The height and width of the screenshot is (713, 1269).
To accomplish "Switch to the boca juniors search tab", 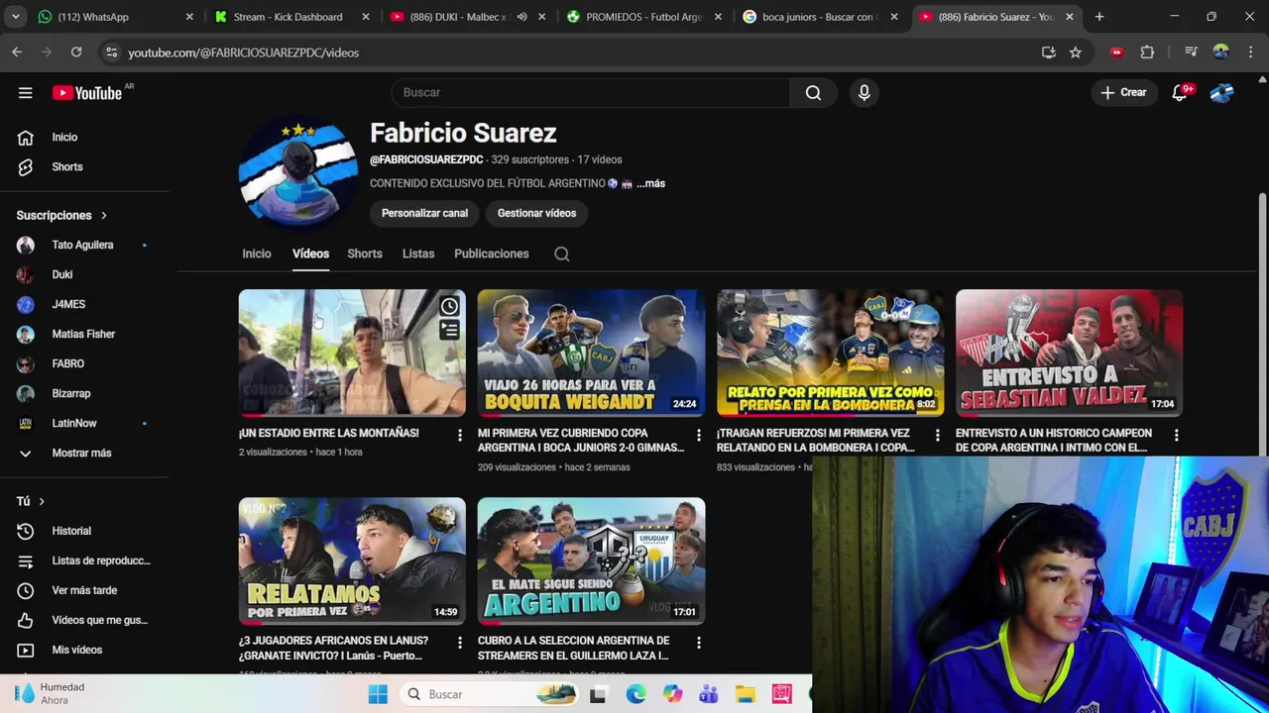I will pyautogui.click(x=819, y=17).
